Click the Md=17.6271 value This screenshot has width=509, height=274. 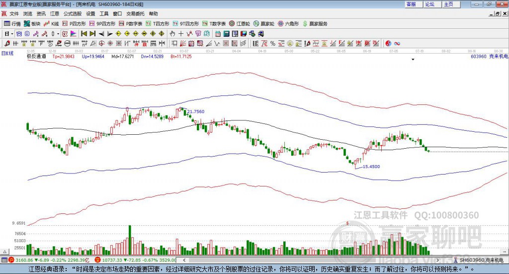tap(122, 56)
